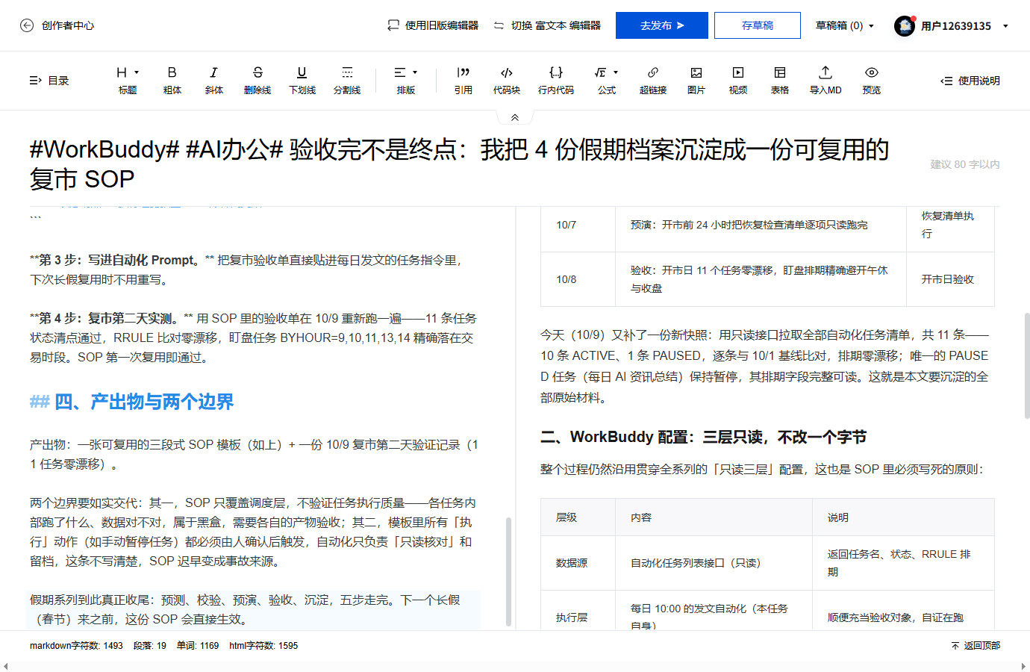Apply 粗体 bold formatting
This screenshot has width=1030, height=672.
[x=172, y=80]
